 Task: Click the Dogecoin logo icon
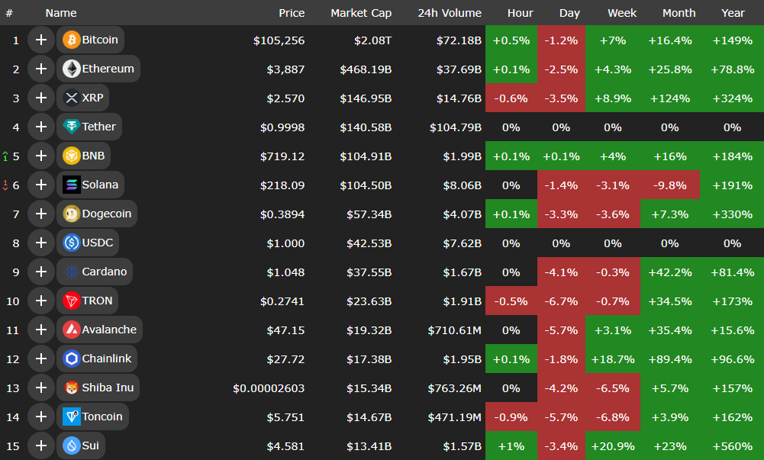coord(72,214)
